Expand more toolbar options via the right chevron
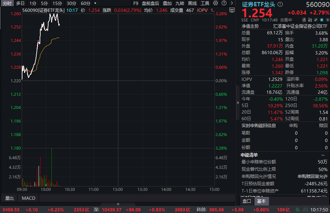Screen dimensions: 330x213 (x=231, y=3)
